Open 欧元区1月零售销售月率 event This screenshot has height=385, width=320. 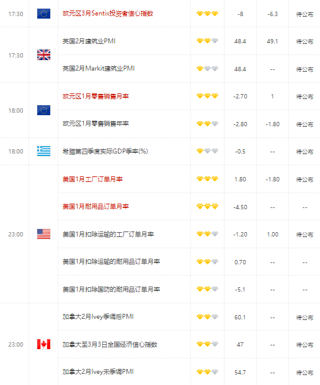[96, 97]
